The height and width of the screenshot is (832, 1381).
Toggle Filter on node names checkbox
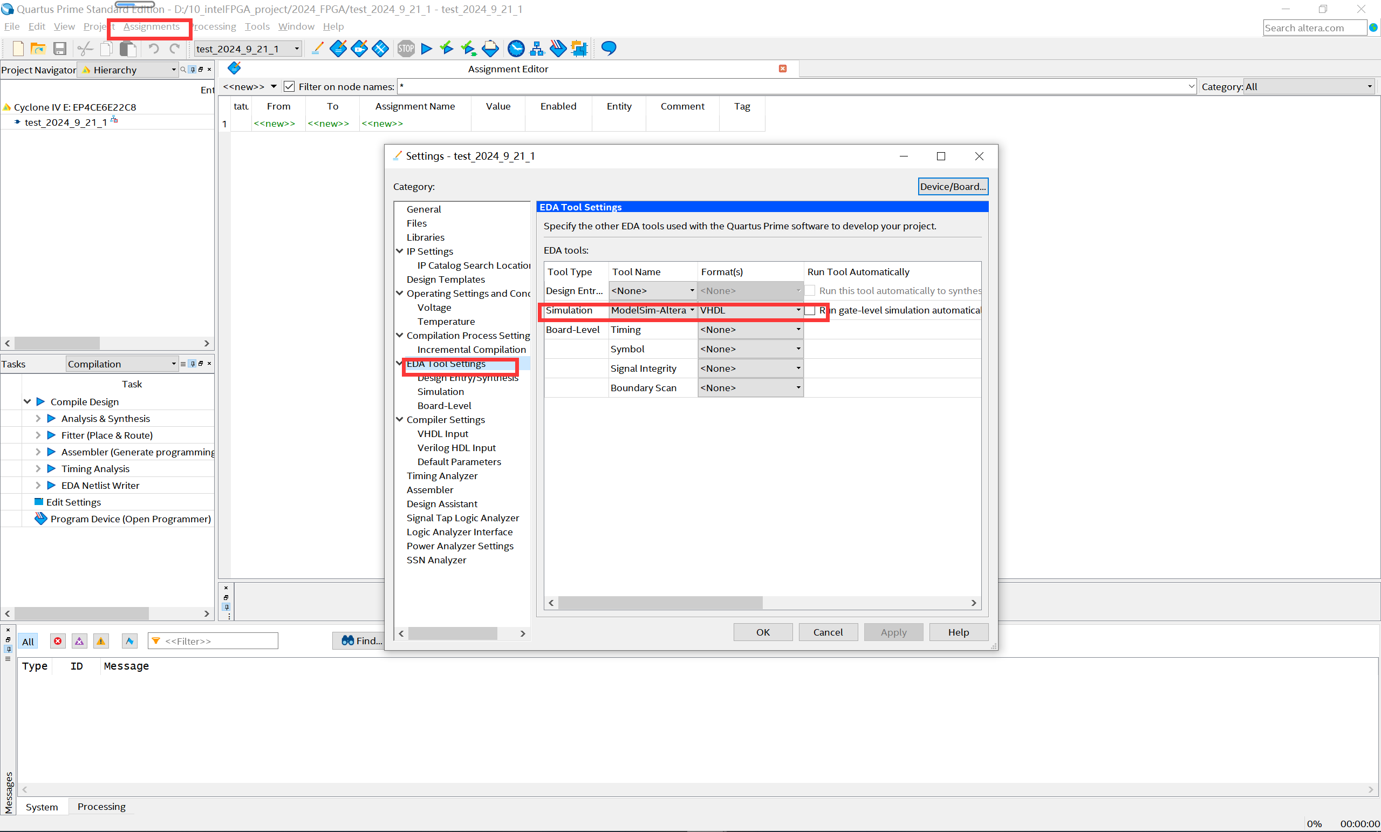(x=289, y=86)
